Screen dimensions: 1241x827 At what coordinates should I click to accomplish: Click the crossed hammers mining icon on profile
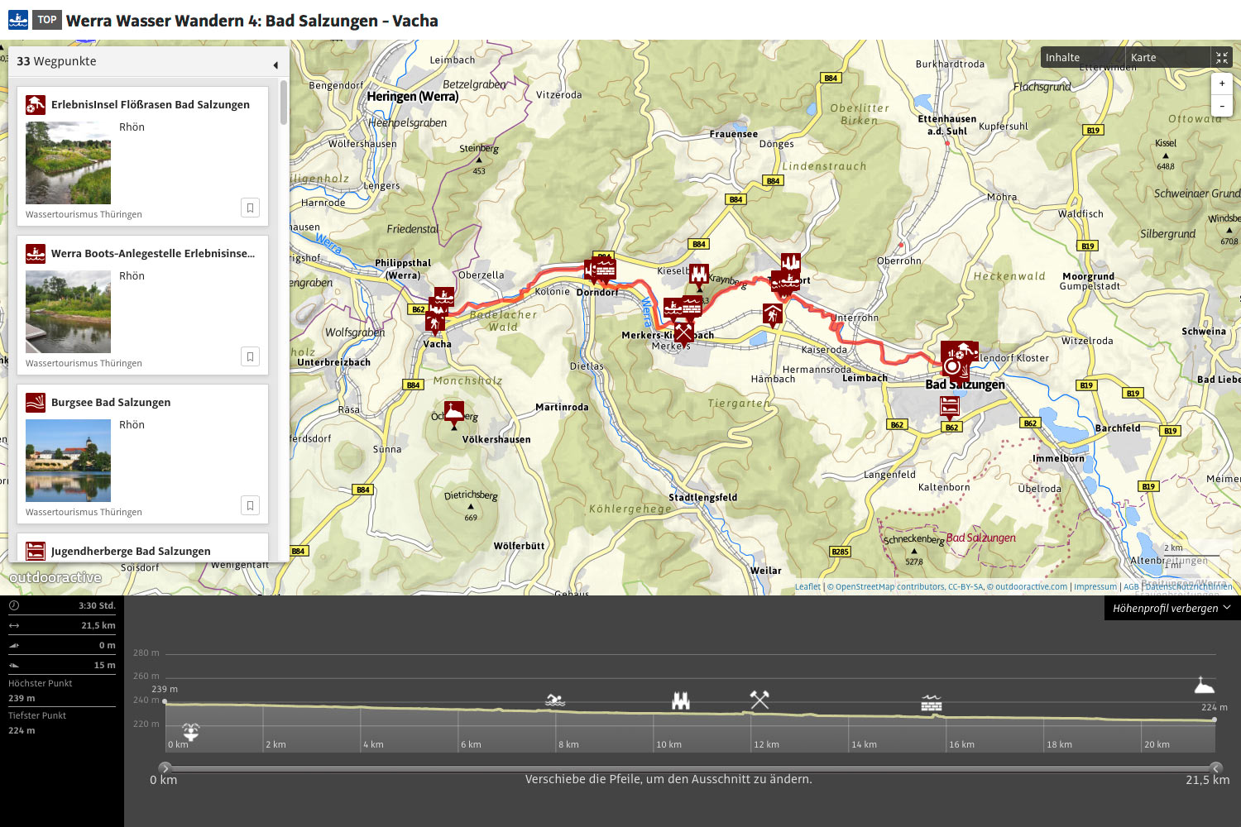[759, 700]
